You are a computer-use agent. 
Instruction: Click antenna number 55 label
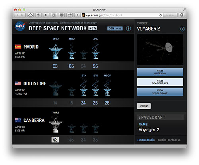tap(95, 66)
